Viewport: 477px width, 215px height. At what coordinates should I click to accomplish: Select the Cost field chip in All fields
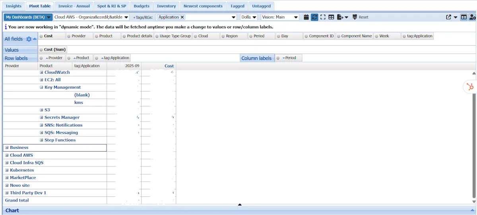[52, 36]
